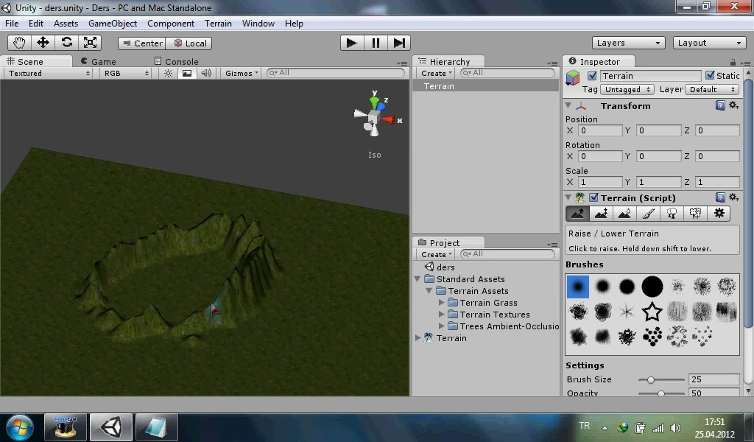Toggle Center pivot mode
This screenshot has width=754, height=442.
point(142,43)
